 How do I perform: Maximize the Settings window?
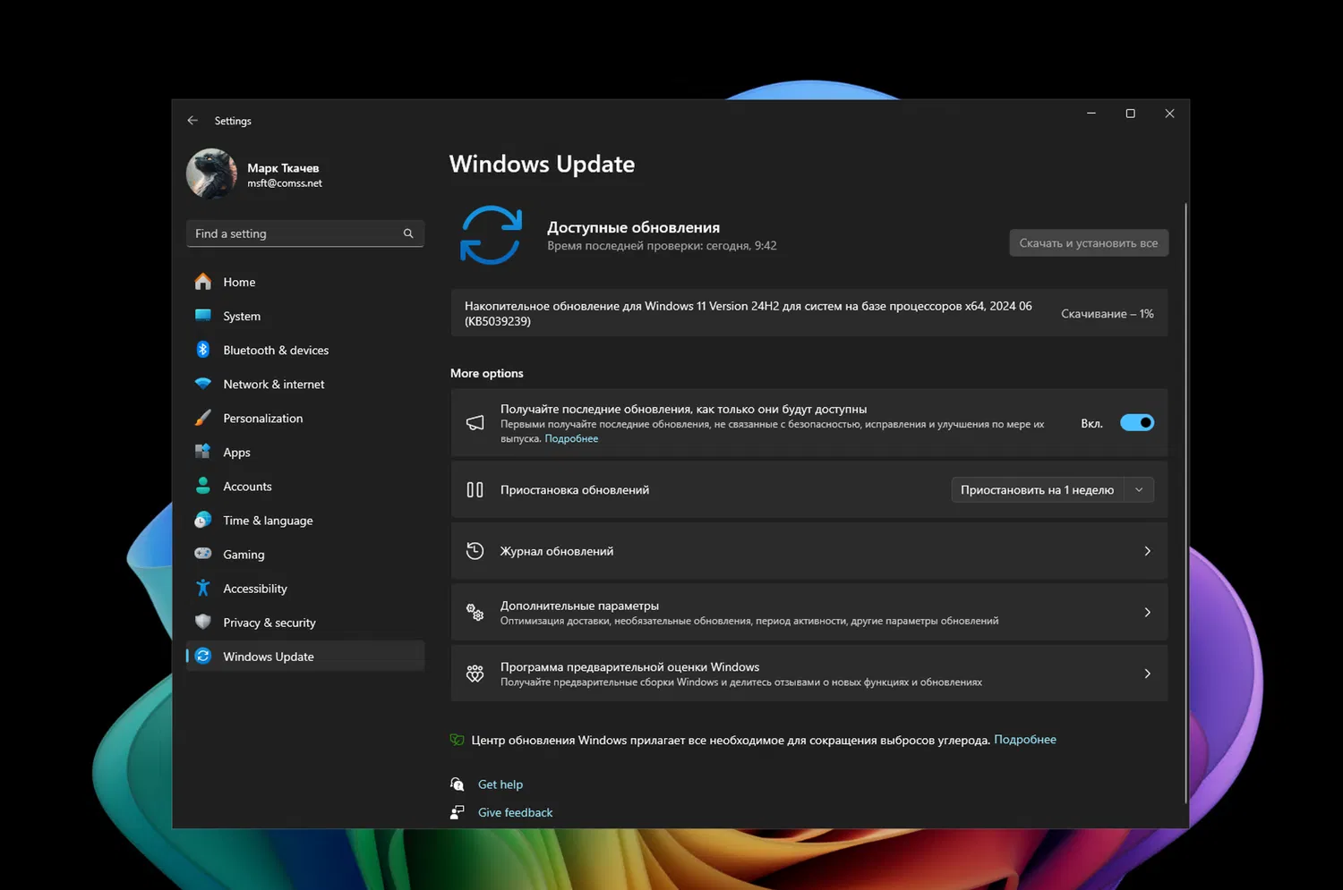click(x=1131, y=114)
